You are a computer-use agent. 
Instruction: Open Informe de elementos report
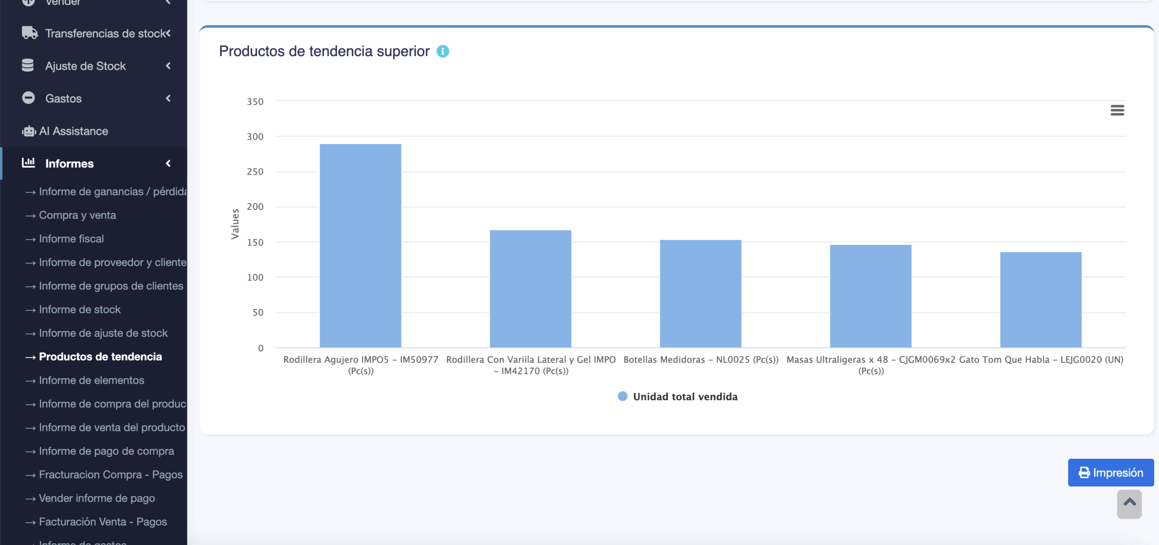(91, 380)
